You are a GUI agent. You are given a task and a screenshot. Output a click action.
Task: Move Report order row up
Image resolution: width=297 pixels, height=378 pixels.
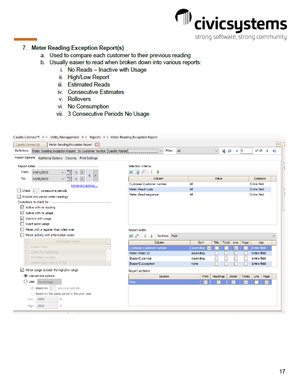point(145,236)
